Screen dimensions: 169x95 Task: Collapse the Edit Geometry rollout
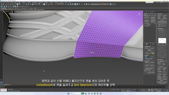click(x=160, y=60)
